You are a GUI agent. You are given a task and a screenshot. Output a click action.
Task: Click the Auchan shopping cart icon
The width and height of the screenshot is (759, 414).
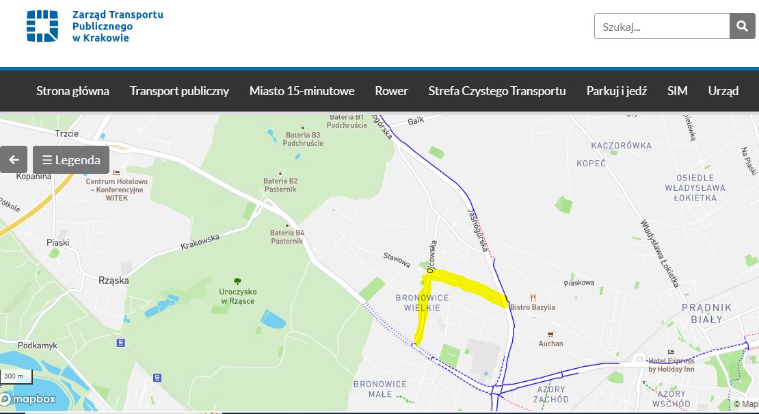tap(550, 335)
